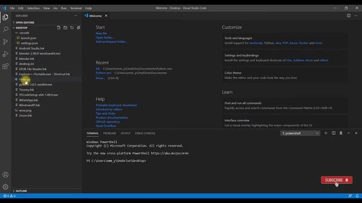362x203 pixels.
Task: Open the More recent items link
Action: (100, 78)
